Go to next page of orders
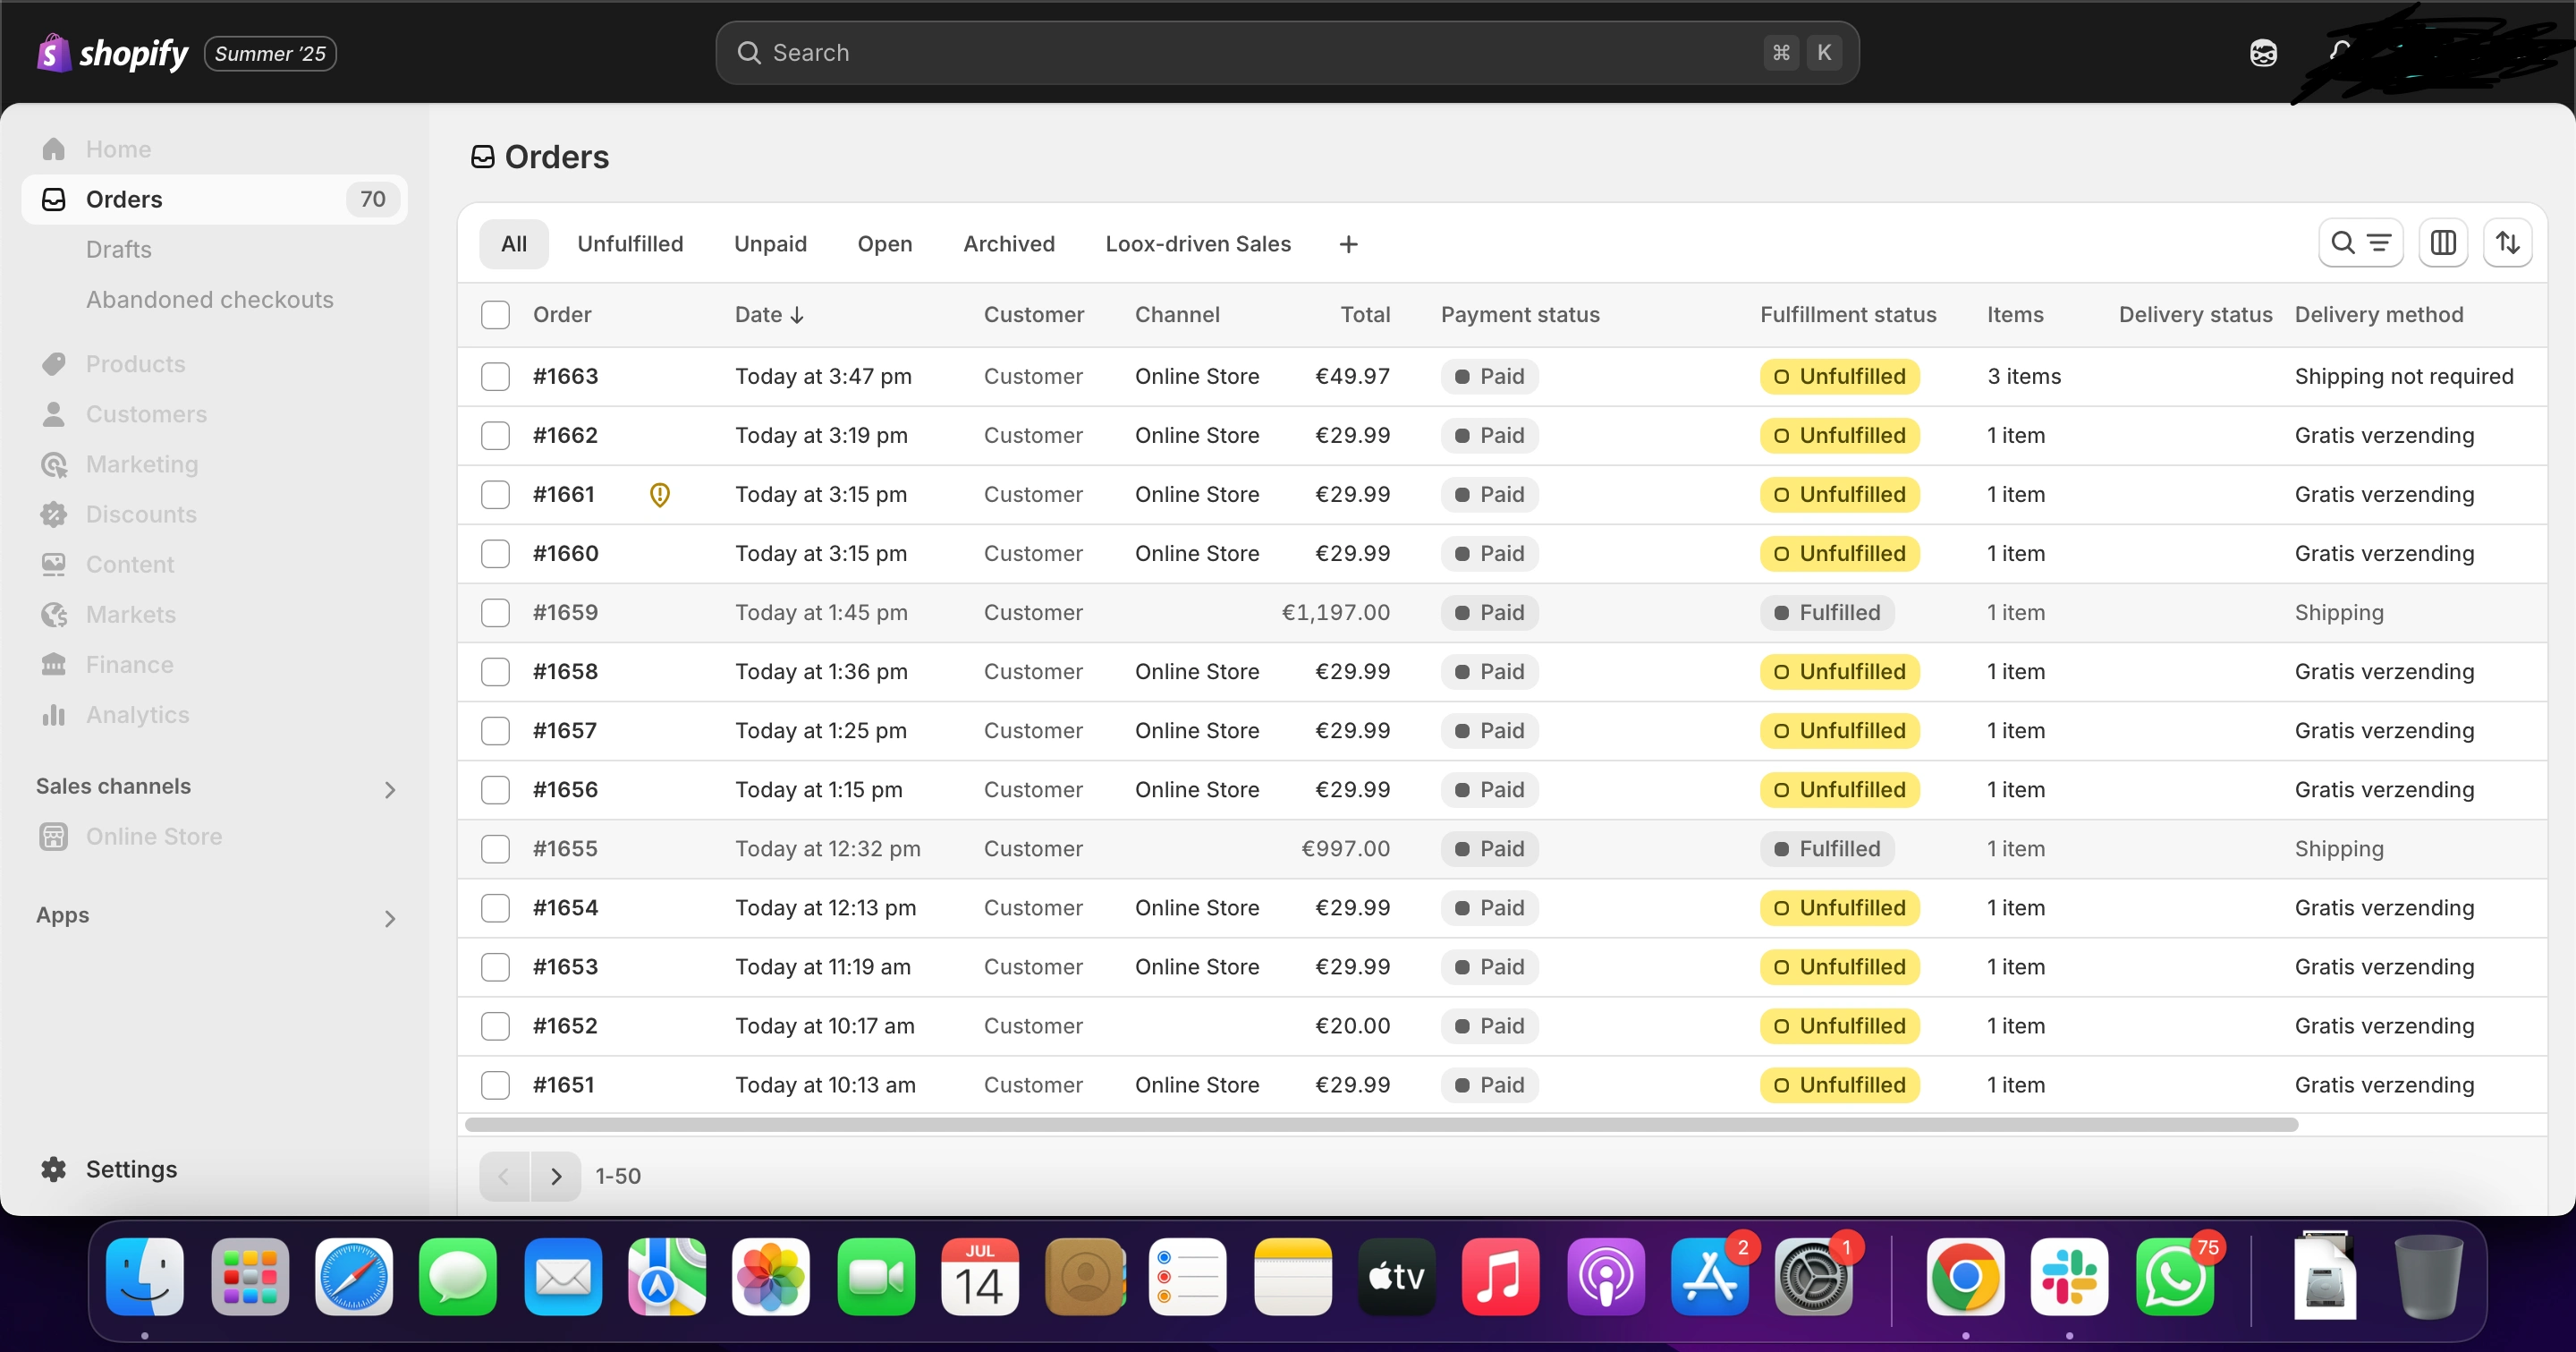 click(556, 1176)
